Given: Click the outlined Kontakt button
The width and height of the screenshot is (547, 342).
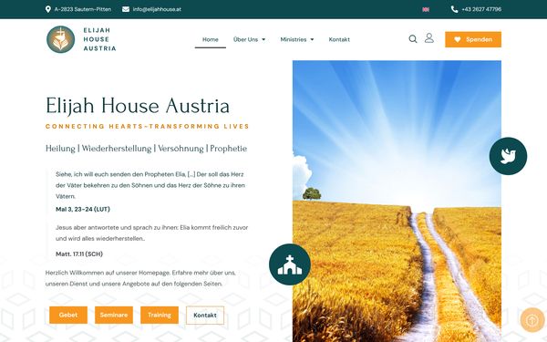Looking at the screenshot, I should [x=205, y=316].
